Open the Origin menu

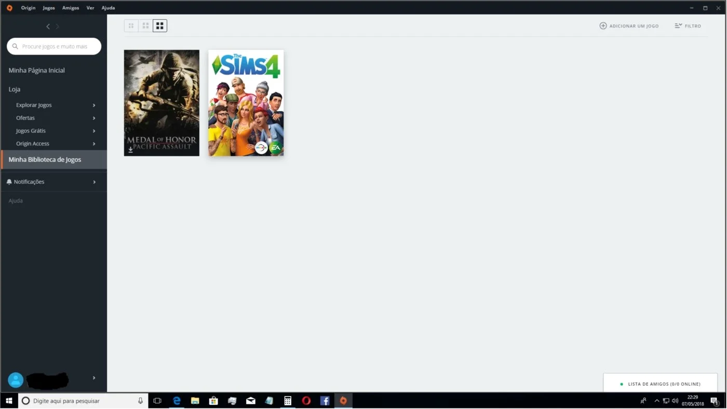click(28, 8)
